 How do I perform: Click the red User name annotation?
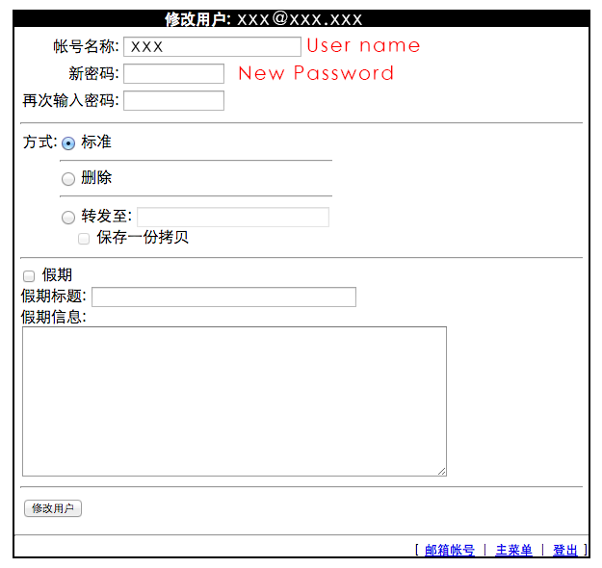point(363,45)
